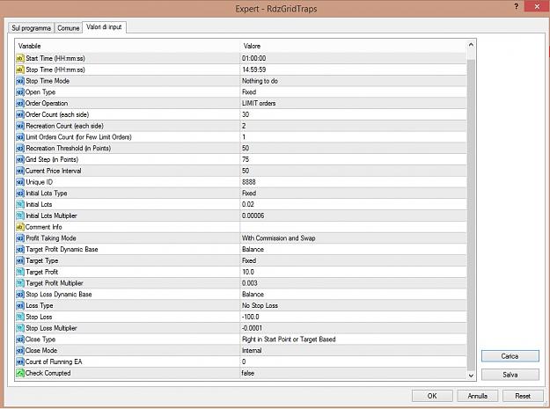This screenshot has width=550, height=409.
Task: Select the icon next to Stop Time Mode
Action: click(20, 81)
